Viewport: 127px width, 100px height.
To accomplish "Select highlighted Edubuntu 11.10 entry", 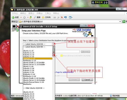I will 38,58.
